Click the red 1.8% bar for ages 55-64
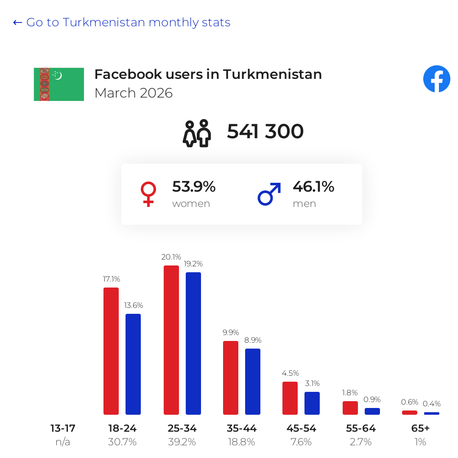458x458 pixels. click(x=350, y=408)
